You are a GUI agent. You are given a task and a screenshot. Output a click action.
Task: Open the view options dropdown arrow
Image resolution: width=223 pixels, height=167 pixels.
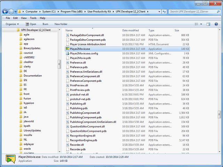[201, 24]
